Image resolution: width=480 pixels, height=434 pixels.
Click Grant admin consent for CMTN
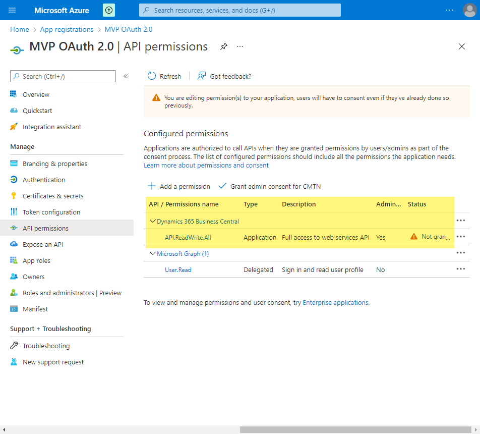(269, 186)
